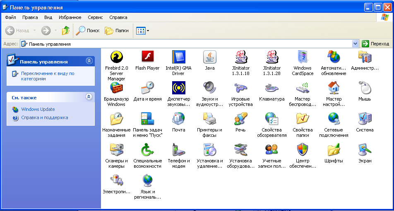The image size is (394, 211).
Task: Open Учетные записи пользователей icon
Action: coord(271,150)
